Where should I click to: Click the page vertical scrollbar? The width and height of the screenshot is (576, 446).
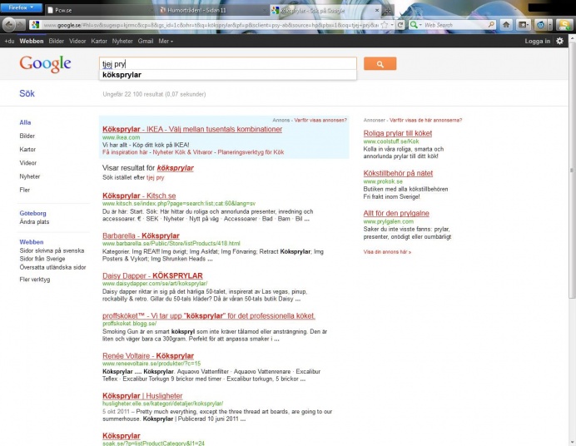(x=572, y=171)
